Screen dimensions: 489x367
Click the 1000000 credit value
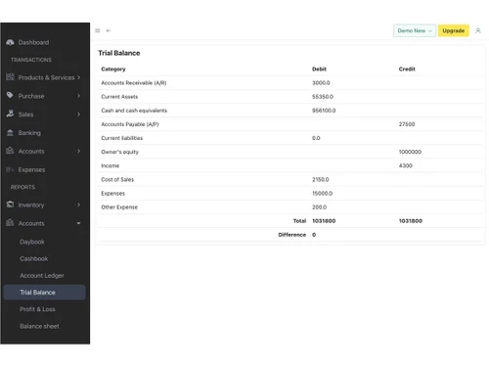(x=410, y=152)
